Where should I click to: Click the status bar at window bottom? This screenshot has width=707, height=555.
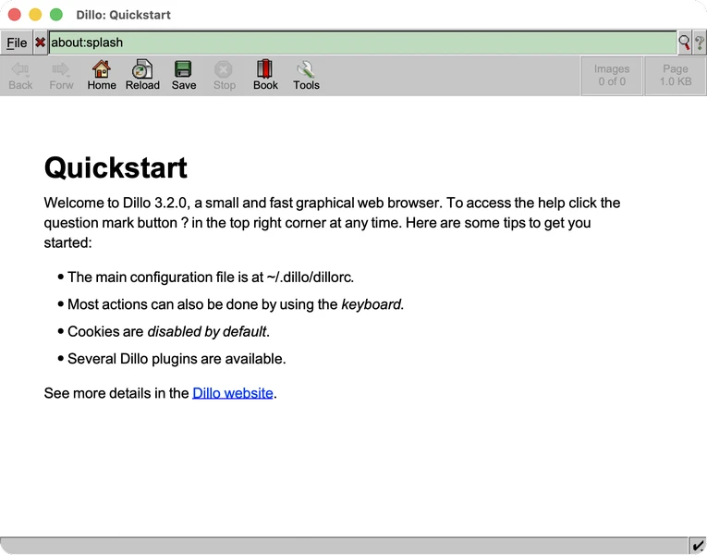coord(344,546)
